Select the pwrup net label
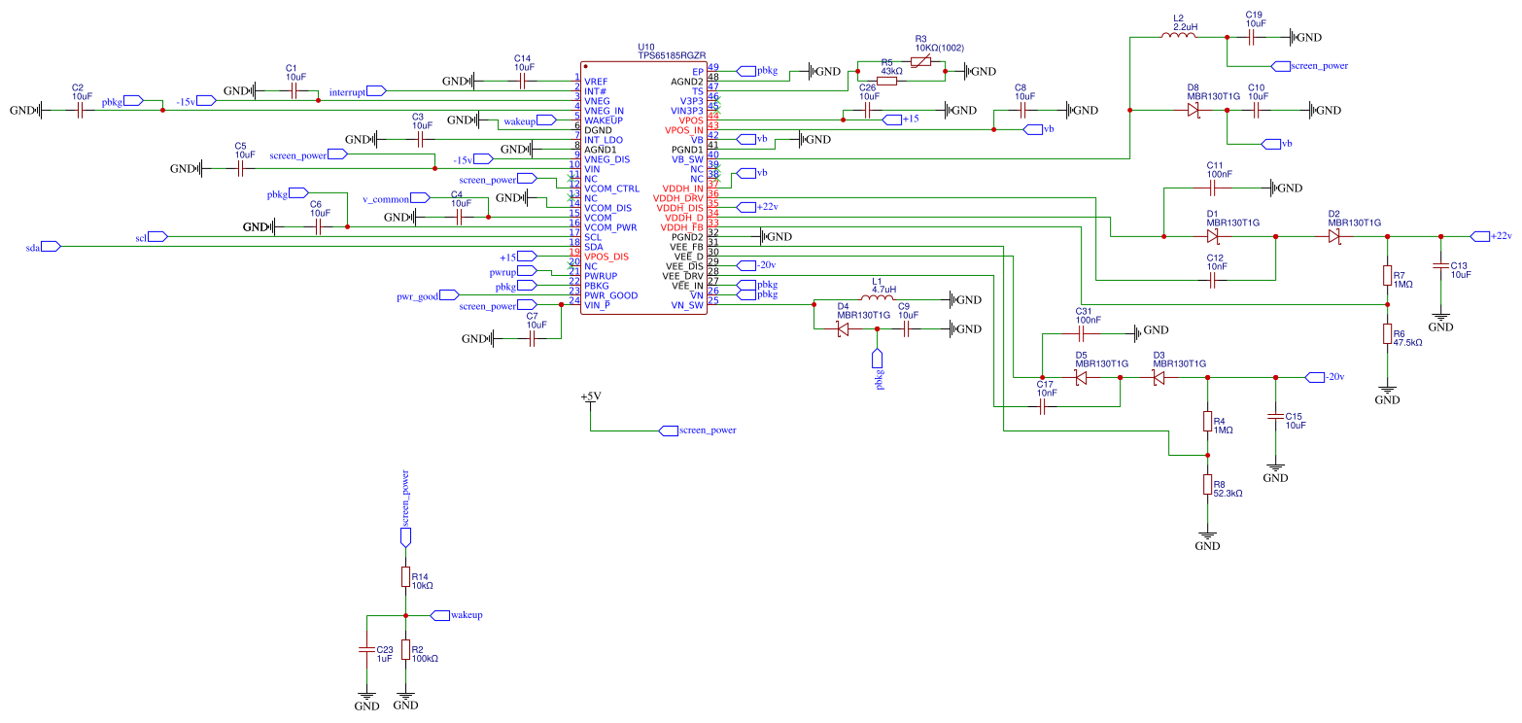This screenshot has height=723, width=1522. point(512,271)
